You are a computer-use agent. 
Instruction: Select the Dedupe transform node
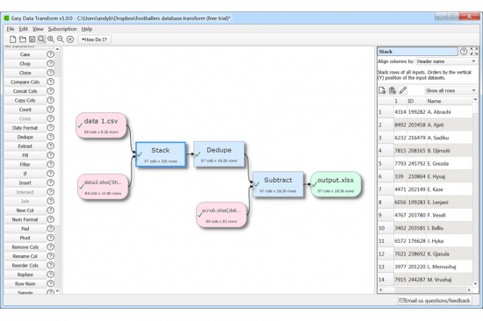(x=219, y=153)
